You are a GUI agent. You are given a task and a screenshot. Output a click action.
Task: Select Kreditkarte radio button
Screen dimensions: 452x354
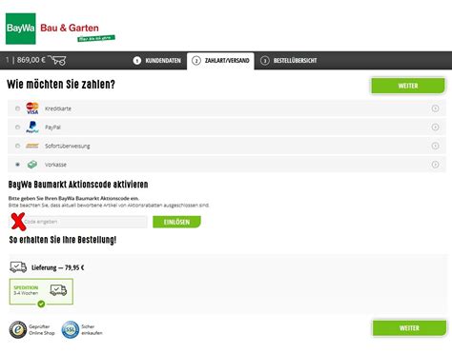[x=18, y=108]
